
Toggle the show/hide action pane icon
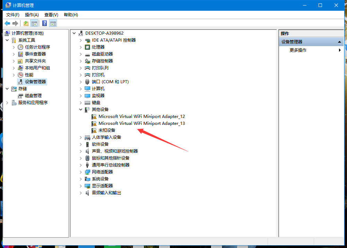[53, 23]
